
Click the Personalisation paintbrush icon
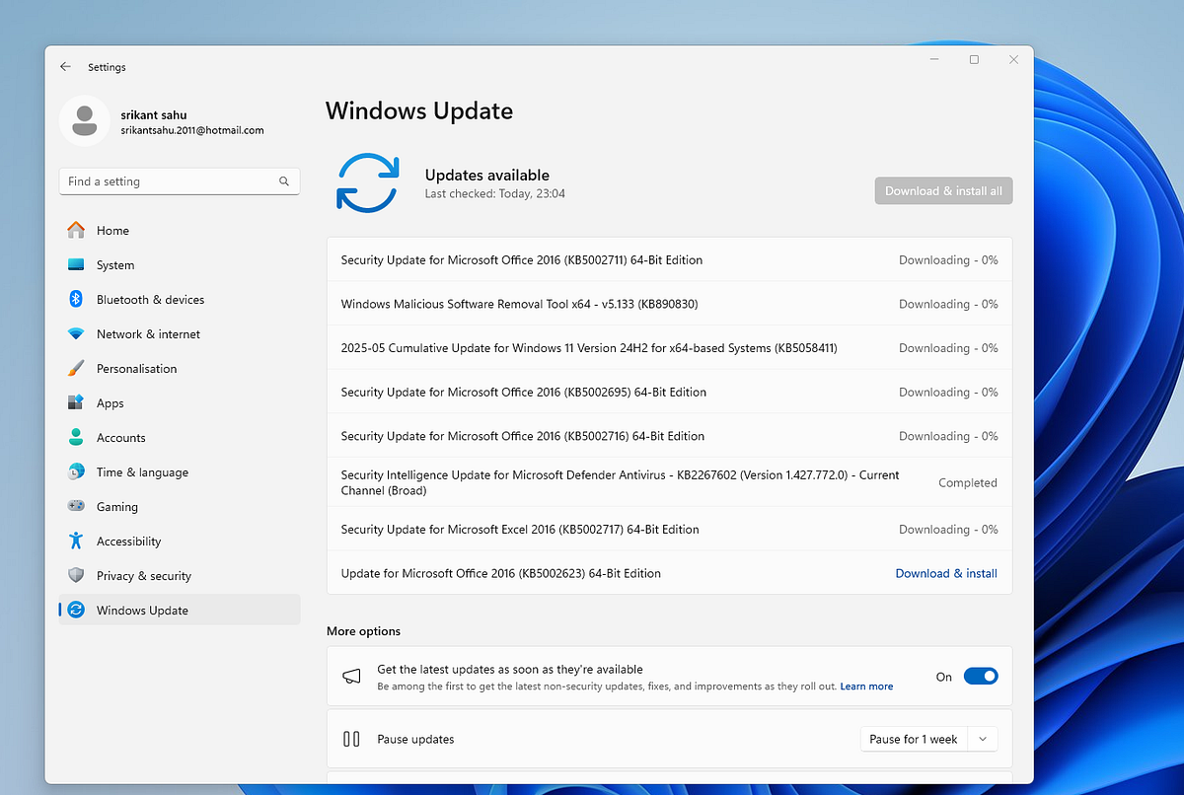[x=76, y=368]
